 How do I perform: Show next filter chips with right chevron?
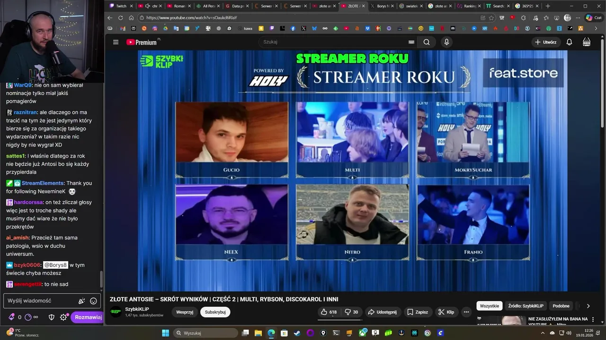coord(588,306)
